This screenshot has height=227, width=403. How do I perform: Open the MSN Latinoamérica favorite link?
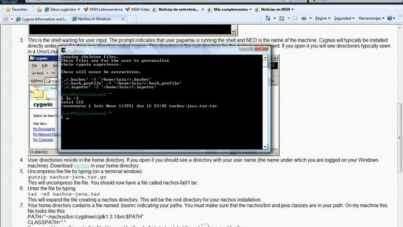(103, 9)
